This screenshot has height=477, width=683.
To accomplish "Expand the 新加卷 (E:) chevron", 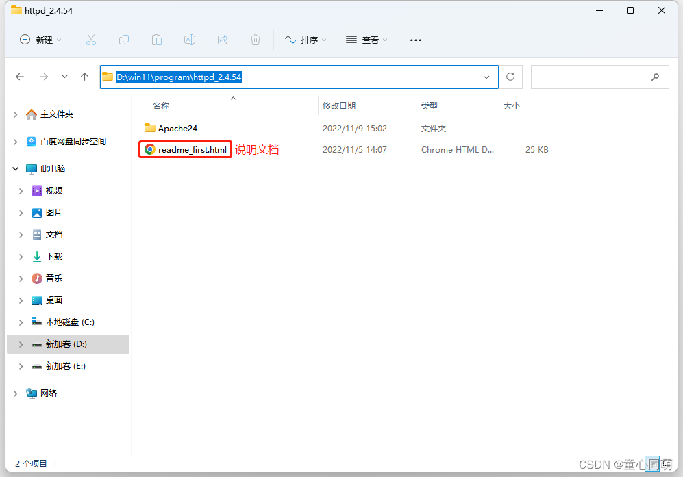I will 21,365.
